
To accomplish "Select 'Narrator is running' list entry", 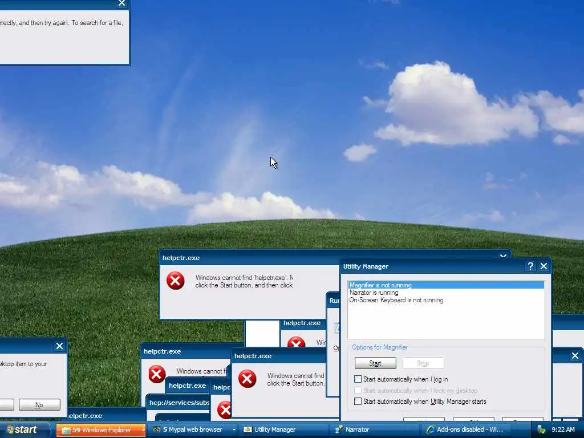I will [374, 293].
